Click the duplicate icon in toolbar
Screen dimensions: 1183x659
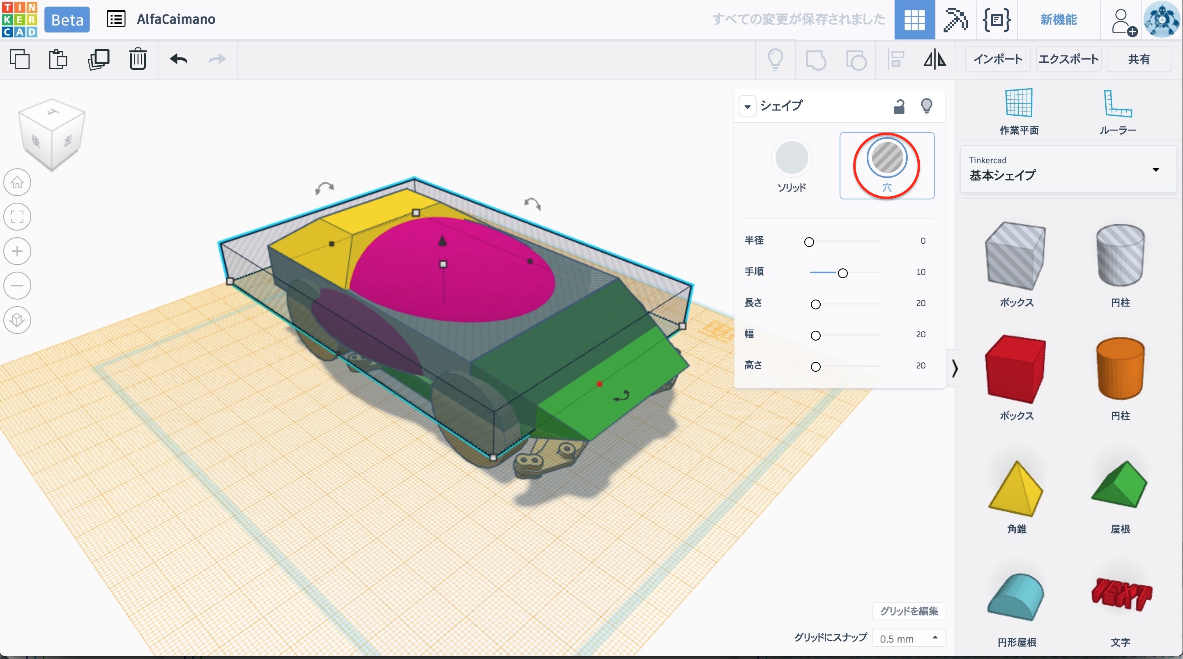point(98,59)
